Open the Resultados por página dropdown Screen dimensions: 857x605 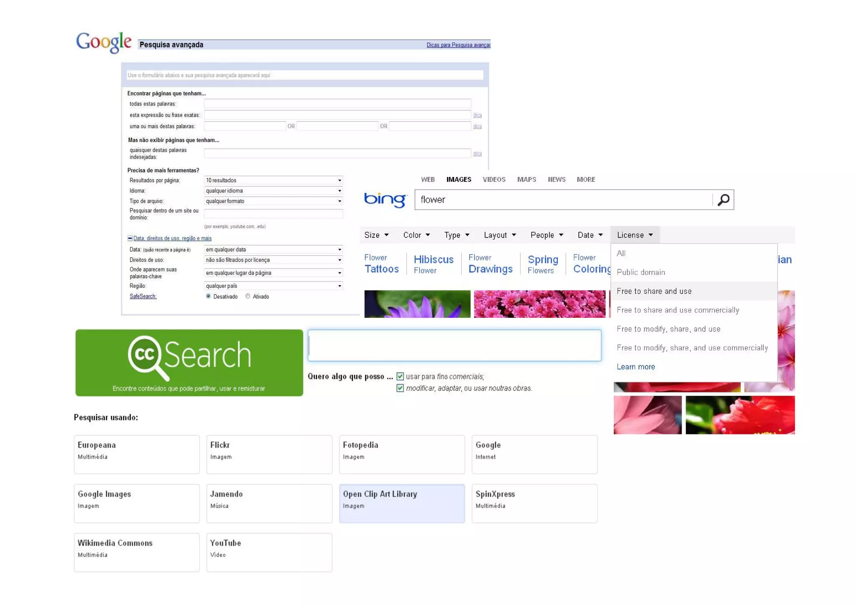coord(273,180)
